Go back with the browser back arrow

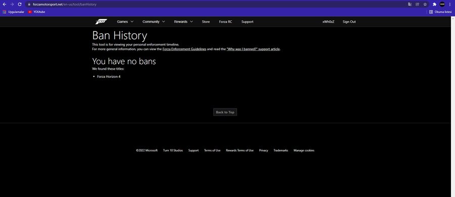tap(5, 5)
